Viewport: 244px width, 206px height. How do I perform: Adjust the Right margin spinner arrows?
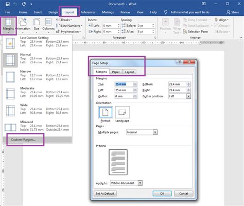189,90
